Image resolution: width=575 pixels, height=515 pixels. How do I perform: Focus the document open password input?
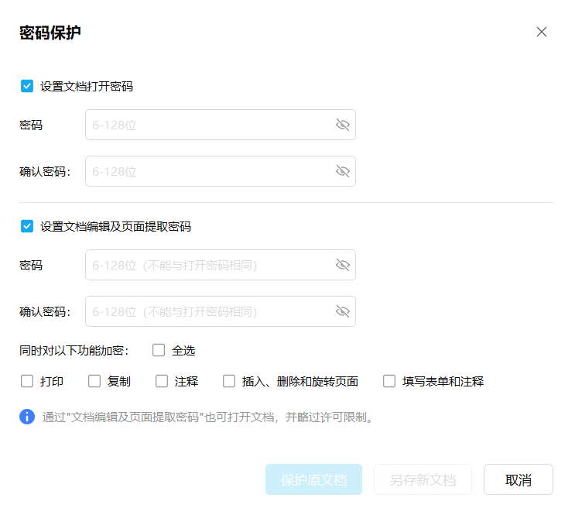click(209, 125)
